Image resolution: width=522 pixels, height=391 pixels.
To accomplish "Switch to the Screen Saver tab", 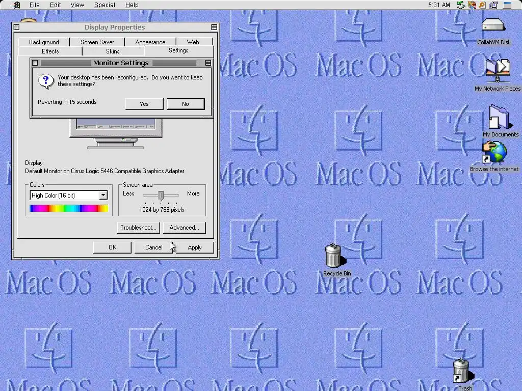I will 97,42.
